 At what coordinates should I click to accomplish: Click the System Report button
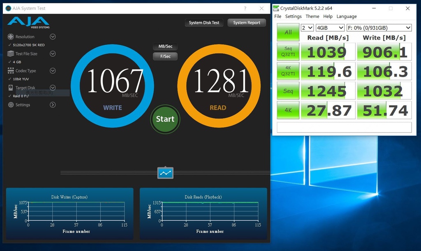click(x=247, y=23)
